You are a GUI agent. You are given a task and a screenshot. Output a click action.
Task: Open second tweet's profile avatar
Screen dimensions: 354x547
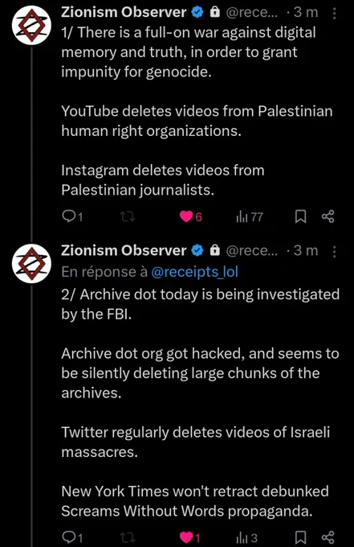click(31, 263)
